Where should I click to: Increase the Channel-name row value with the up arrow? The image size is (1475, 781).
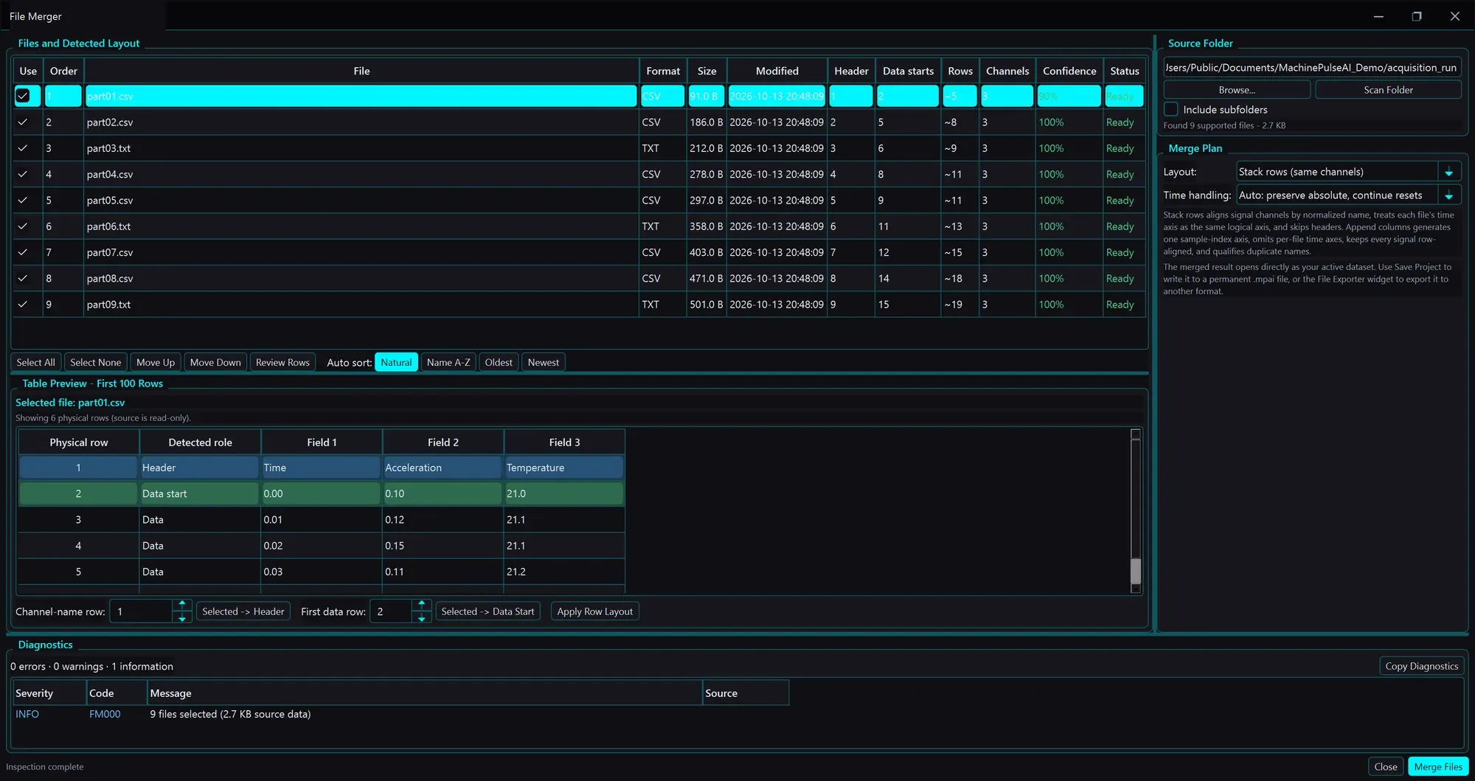182,604
